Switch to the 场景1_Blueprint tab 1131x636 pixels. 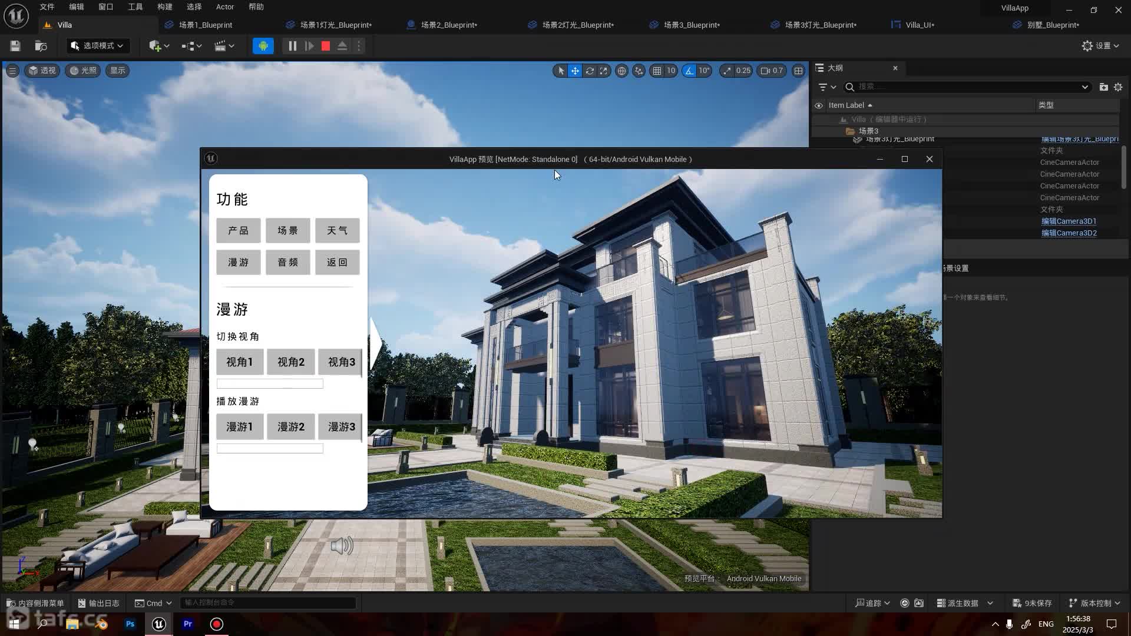click(205, 25)
